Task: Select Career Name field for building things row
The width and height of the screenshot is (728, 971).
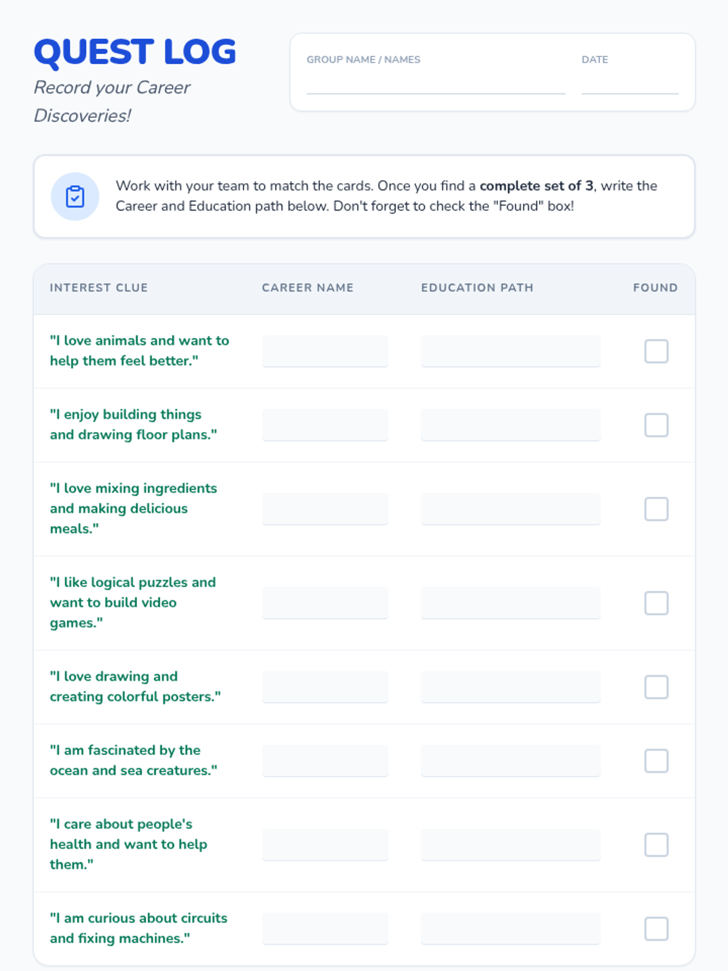Action: coord(325,425)
